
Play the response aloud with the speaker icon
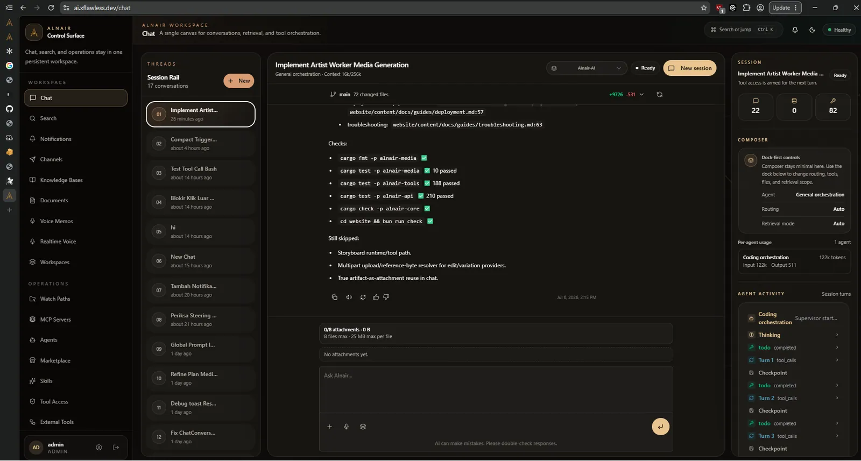(x=349, y=297)
